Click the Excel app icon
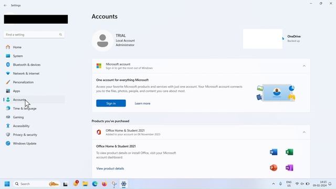Viewport: 336px width, 189px height. pyautogui.click(x=289, y=152)
